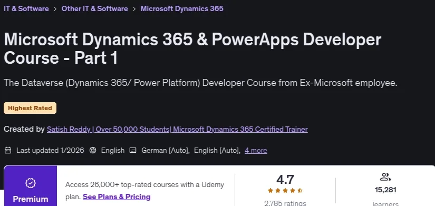This screenshot has height=206, width=435.
Task: Click the 'German [Auto],' caption text
Action: [166, 150]
